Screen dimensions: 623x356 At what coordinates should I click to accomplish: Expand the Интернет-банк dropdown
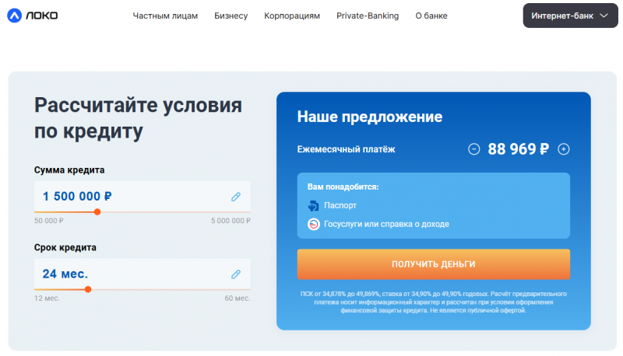point(570,16)
